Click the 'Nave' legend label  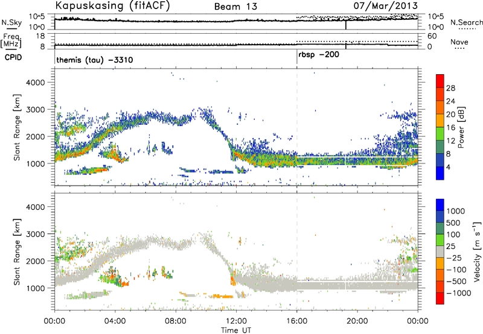(459, 42)
